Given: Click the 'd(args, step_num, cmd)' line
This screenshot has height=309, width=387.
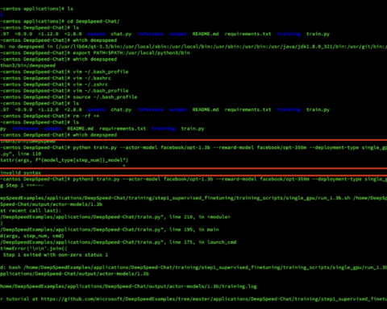Looking at the screenshot, I should coord(32,236).
